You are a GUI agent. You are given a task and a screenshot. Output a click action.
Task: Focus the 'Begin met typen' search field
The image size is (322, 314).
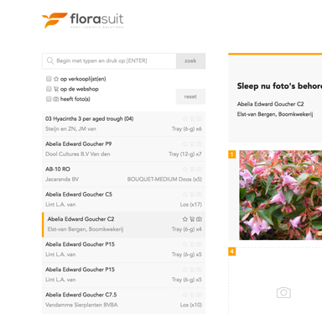(x=109, y=60)
